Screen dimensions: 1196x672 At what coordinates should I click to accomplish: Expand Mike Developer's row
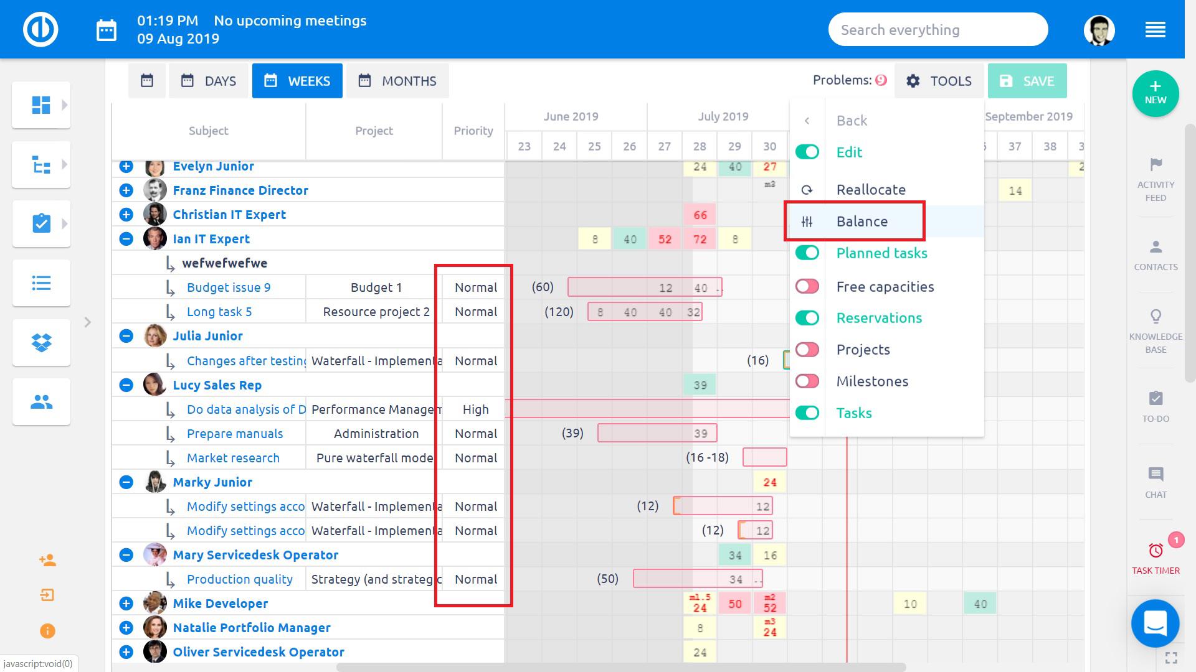point(126,604)
